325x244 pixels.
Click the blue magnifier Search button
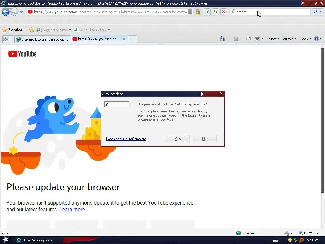(x=315, y=12)
